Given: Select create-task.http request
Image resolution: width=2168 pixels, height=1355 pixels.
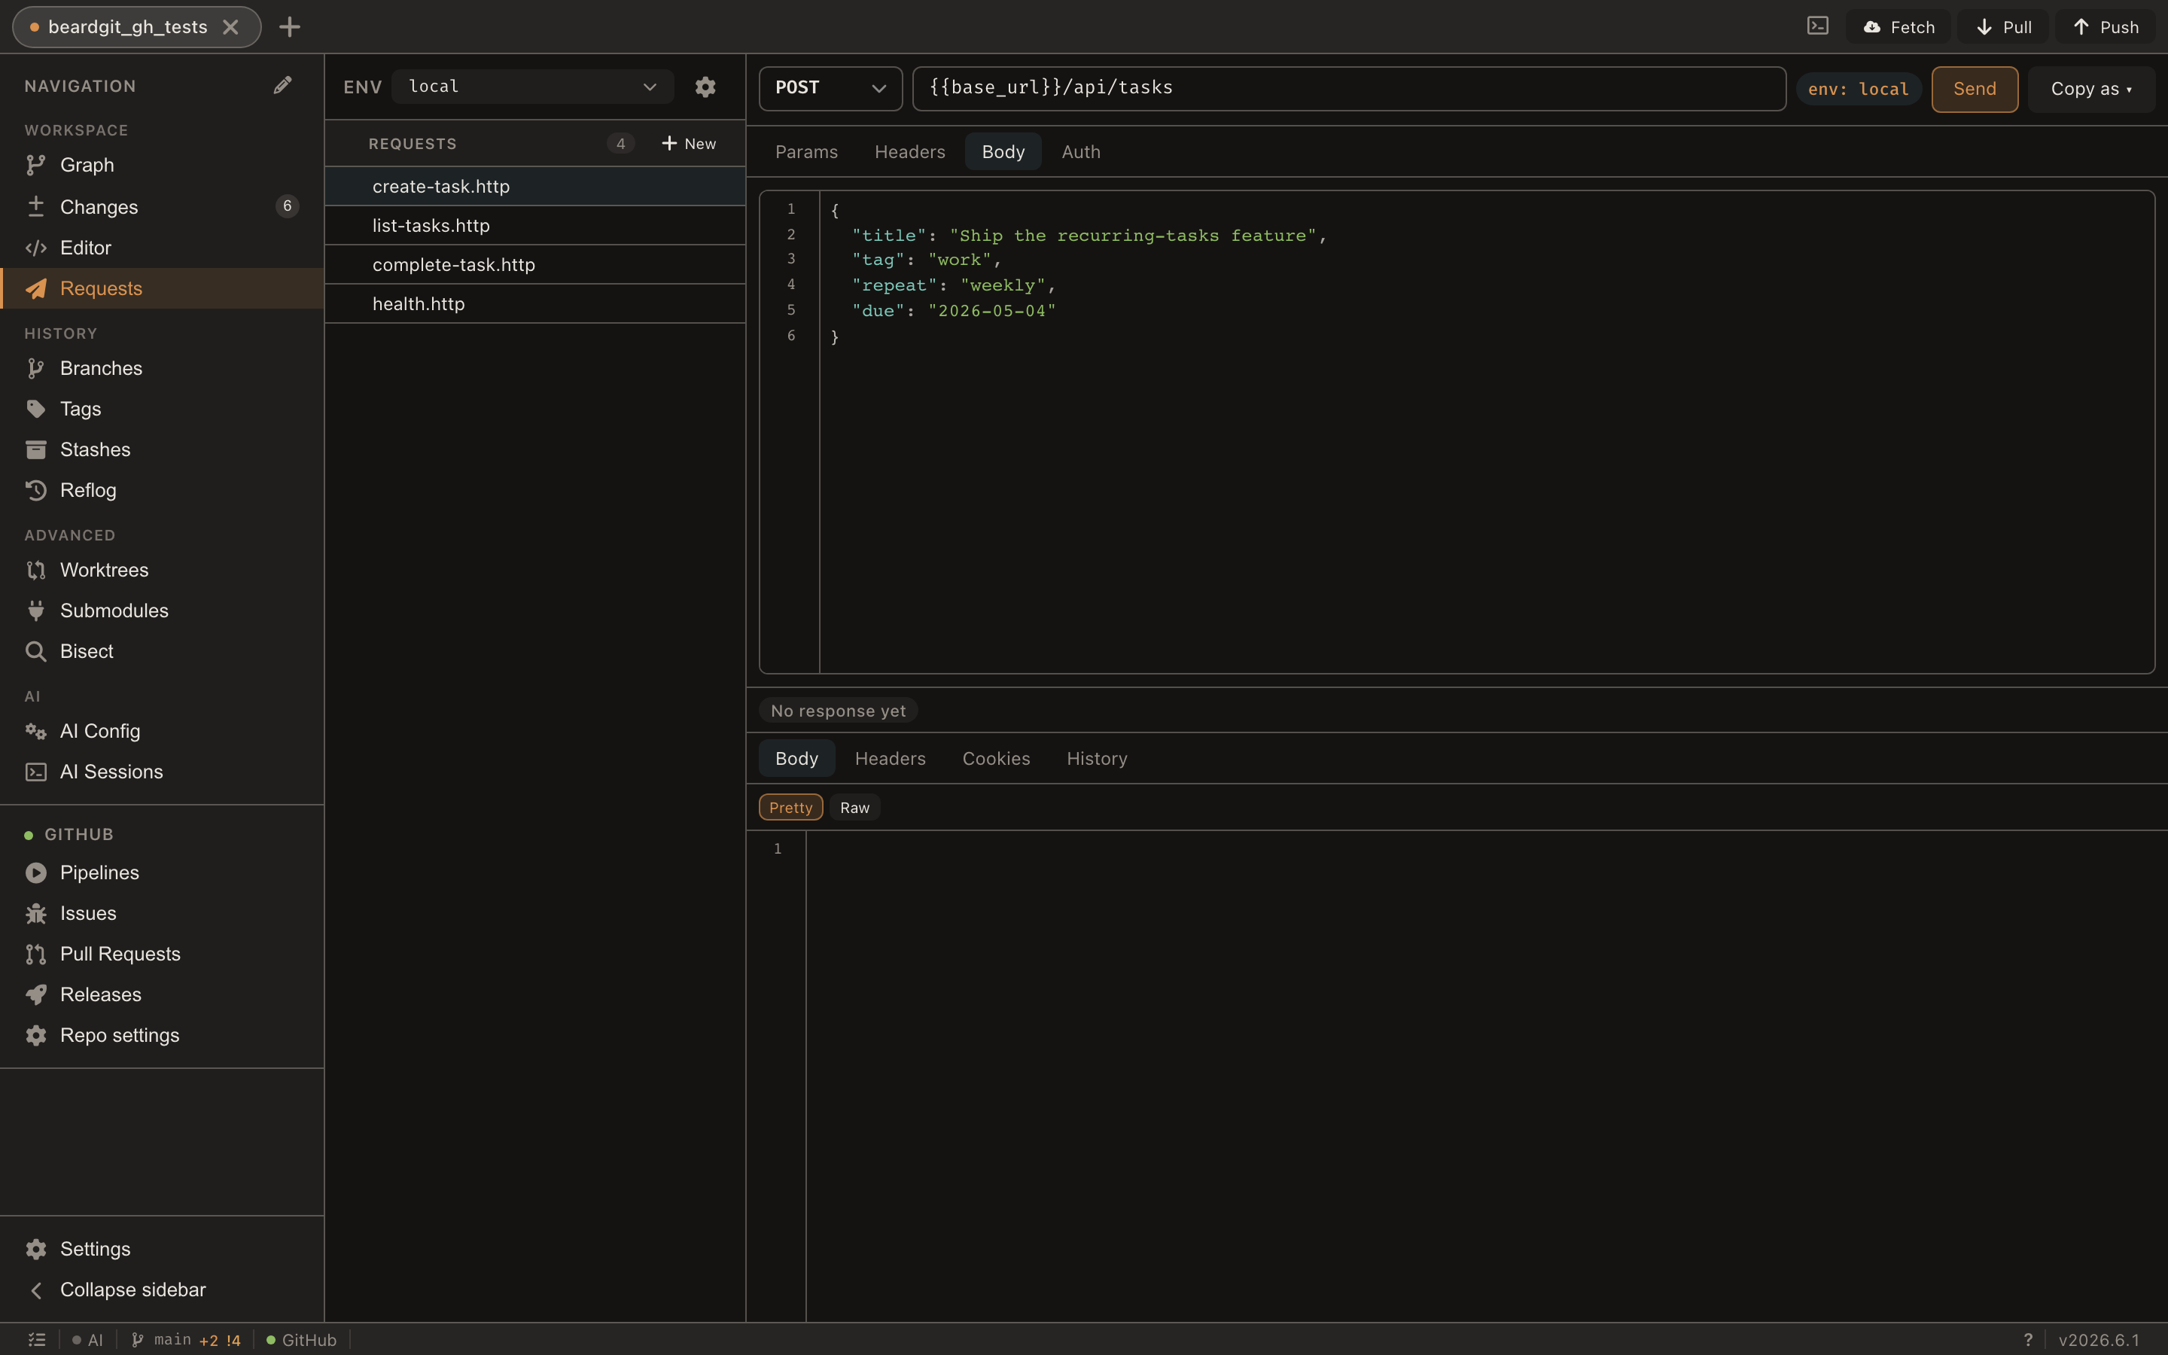Looking at the screenshot, I should point(534,187).
